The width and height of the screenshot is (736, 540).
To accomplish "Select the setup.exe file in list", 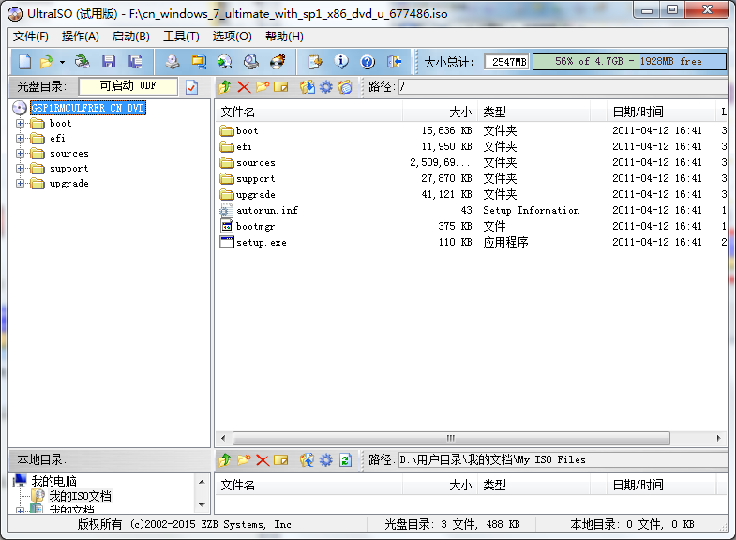I will point(261,242).
